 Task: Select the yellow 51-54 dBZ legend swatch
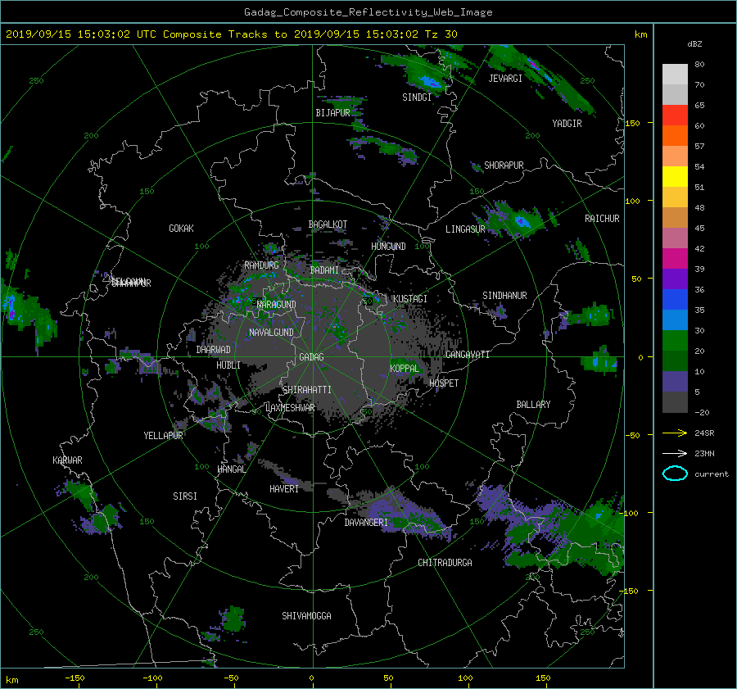[x=675, y=177]
